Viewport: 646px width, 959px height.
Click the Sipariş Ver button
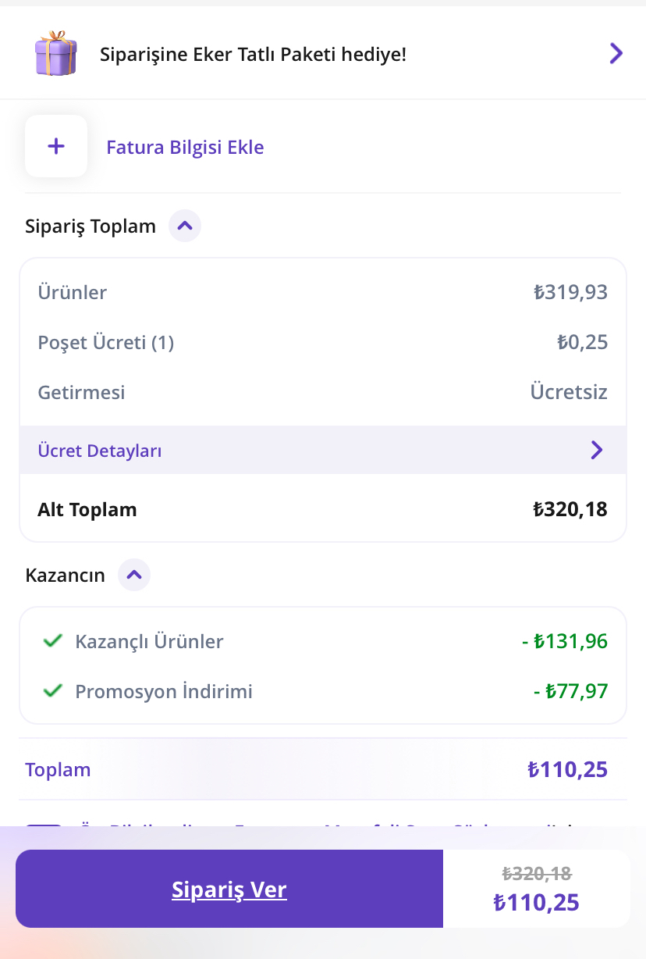click(229, 889)
